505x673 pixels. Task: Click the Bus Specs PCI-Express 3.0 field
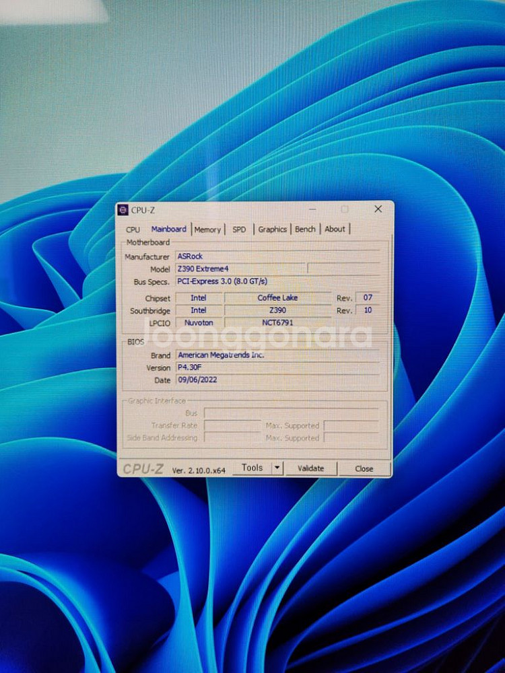[277, 281]
